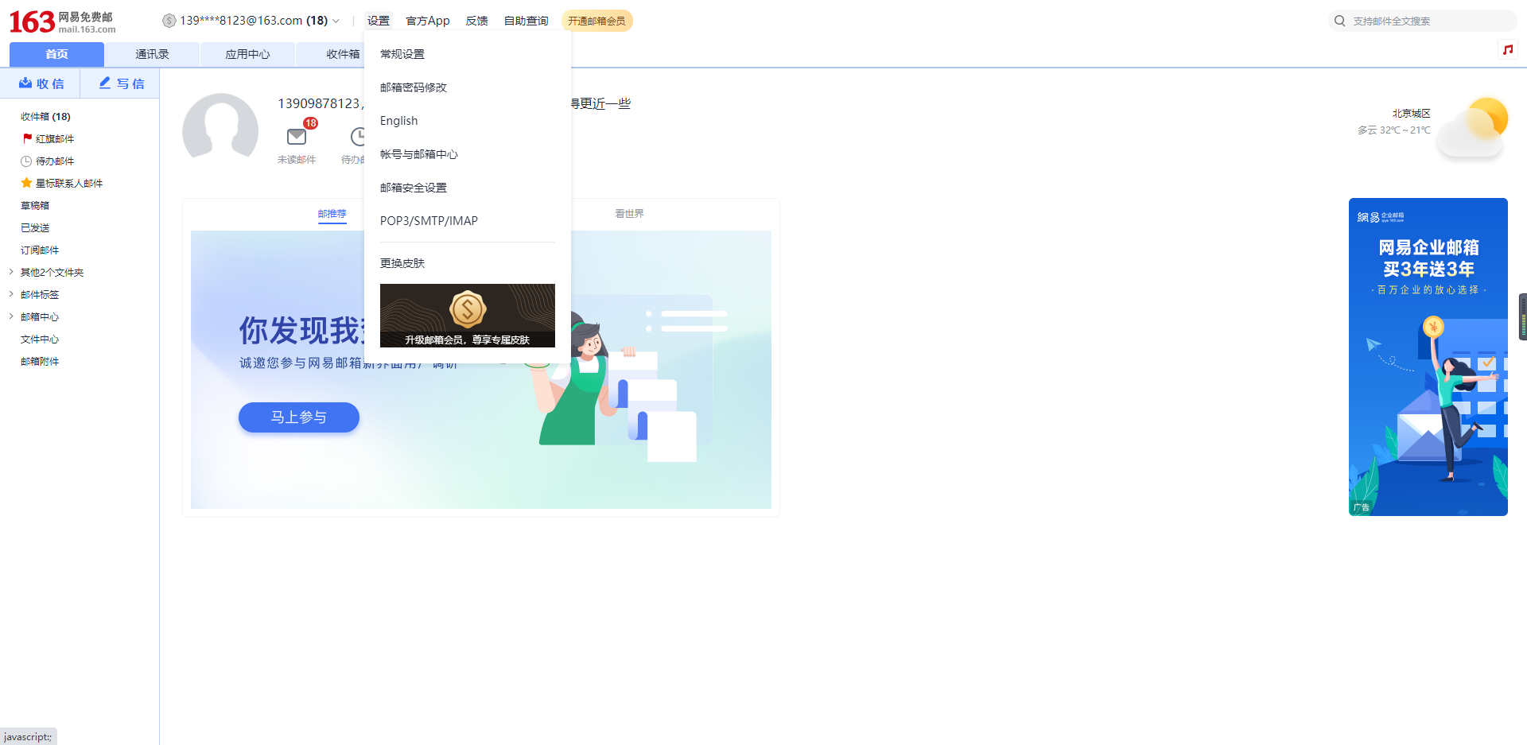This screenshot has width=1527, height=745.
Task: Click 开通邮箱会员 button
Action: point(596,21)
